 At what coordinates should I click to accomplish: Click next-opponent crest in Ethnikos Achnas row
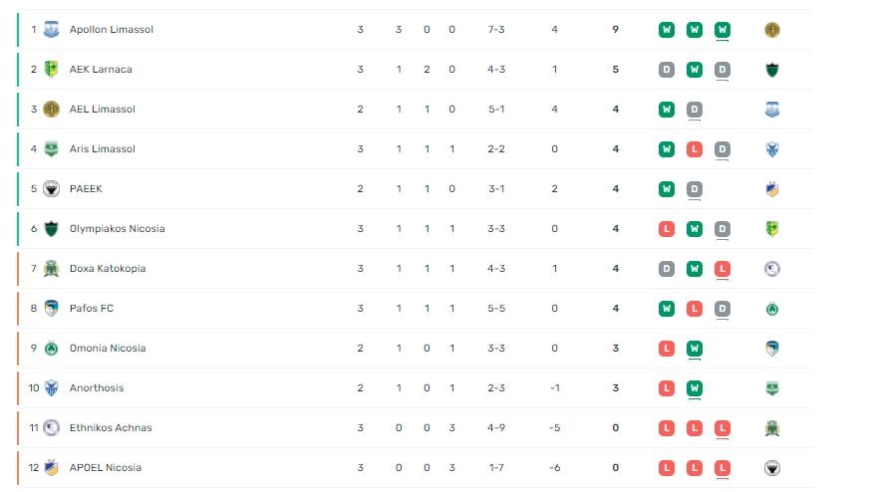772,428
